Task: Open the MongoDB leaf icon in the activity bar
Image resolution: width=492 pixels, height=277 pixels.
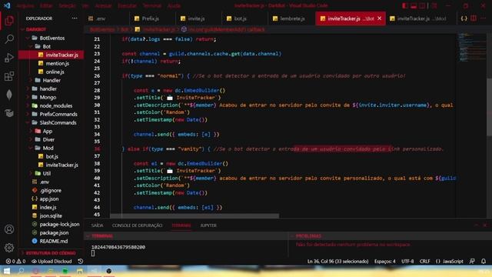Action: 9,95
